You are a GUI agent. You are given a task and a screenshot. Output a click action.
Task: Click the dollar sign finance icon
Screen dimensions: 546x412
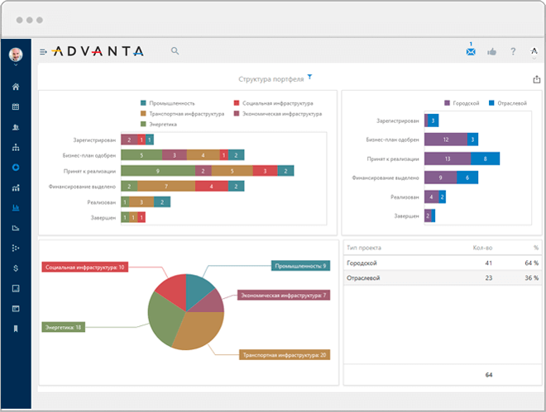click(16, 268)
